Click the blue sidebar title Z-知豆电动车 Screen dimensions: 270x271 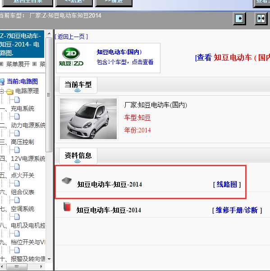coord(22,44)
